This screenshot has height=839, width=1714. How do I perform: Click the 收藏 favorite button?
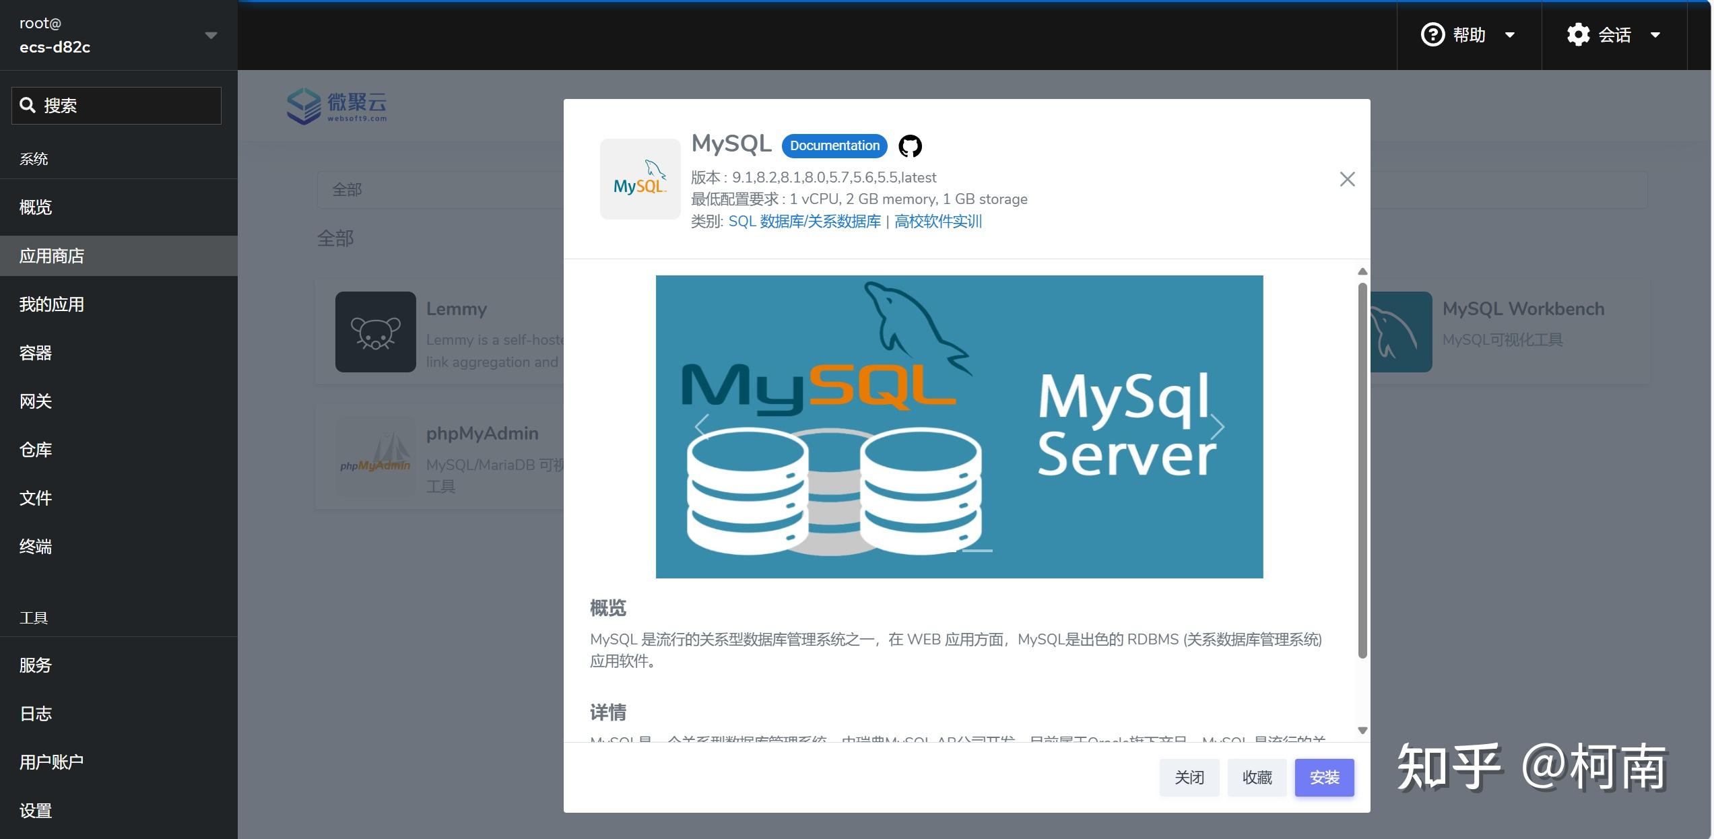(x=1257, y=777)
